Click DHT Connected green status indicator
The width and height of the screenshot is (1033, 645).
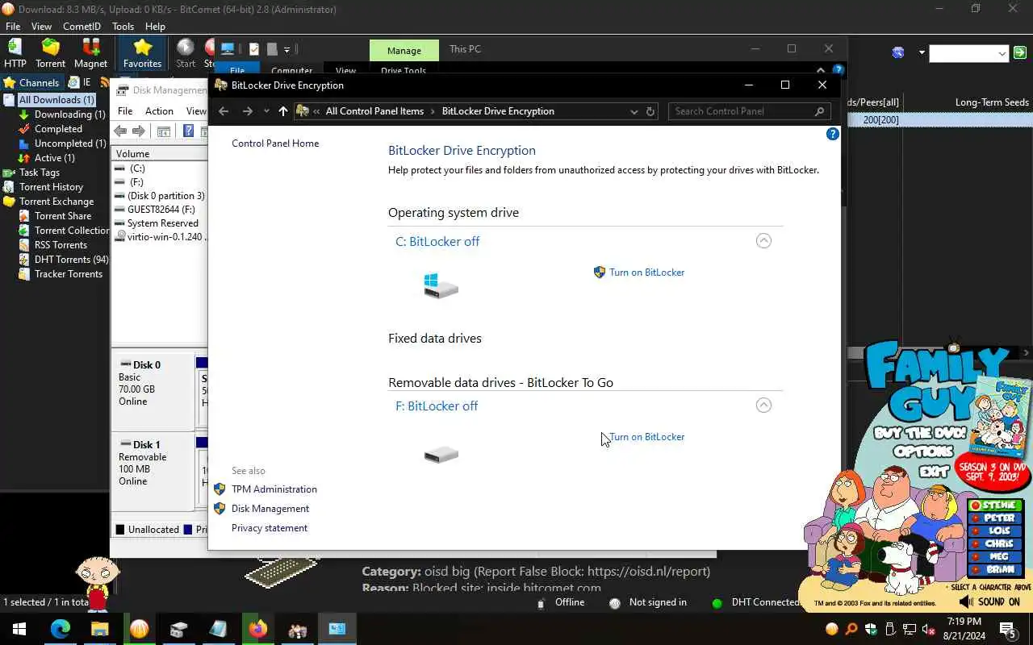[x=717, y=603]
